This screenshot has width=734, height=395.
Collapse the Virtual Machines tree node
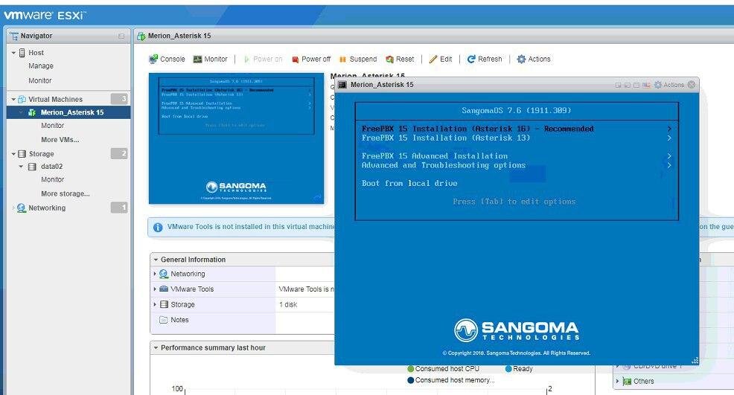(x=13, y=99)
